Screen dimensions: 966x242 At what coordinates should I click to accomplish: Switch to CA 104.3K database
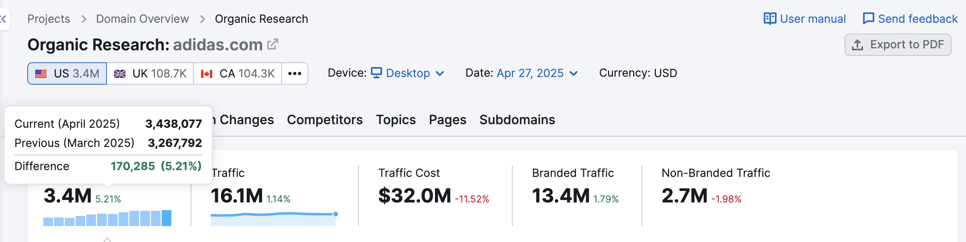tap(238, 73)
